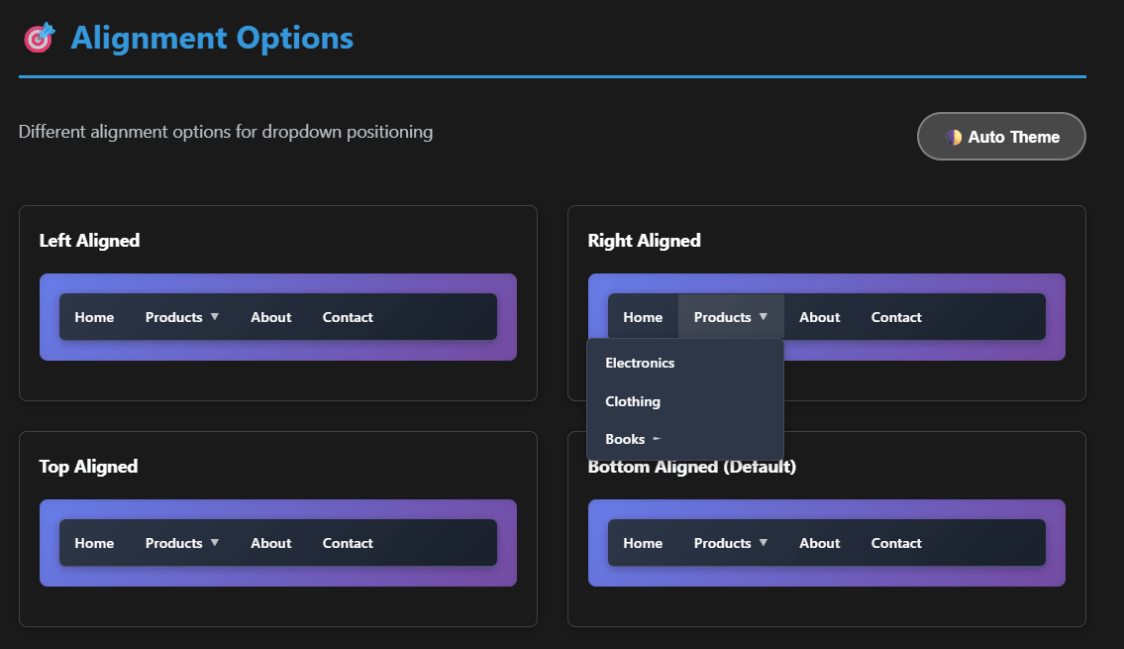This screenshot has height=649, width=1124.
Task: Click the dartboard logo icon in the header
Action: tap(38, 36)
